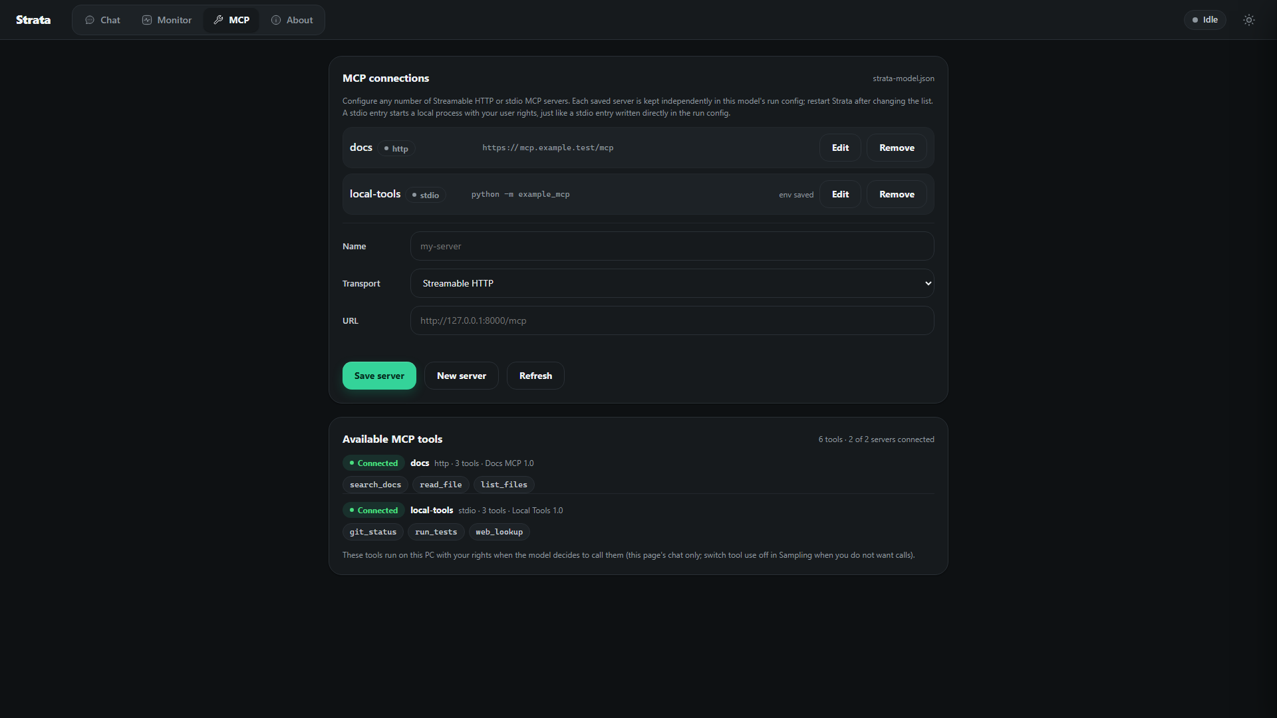Click the run_tests tool chip
The width and height of the screenshot is (1277, 718).
pyautogui.click(x=436, y=532)
